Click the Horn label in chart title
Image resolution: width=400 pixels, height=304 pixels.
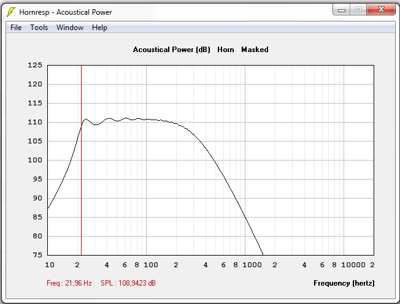click(x=226, y=50)
